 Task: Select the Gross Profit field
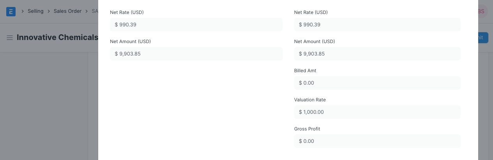pos(377,141)
